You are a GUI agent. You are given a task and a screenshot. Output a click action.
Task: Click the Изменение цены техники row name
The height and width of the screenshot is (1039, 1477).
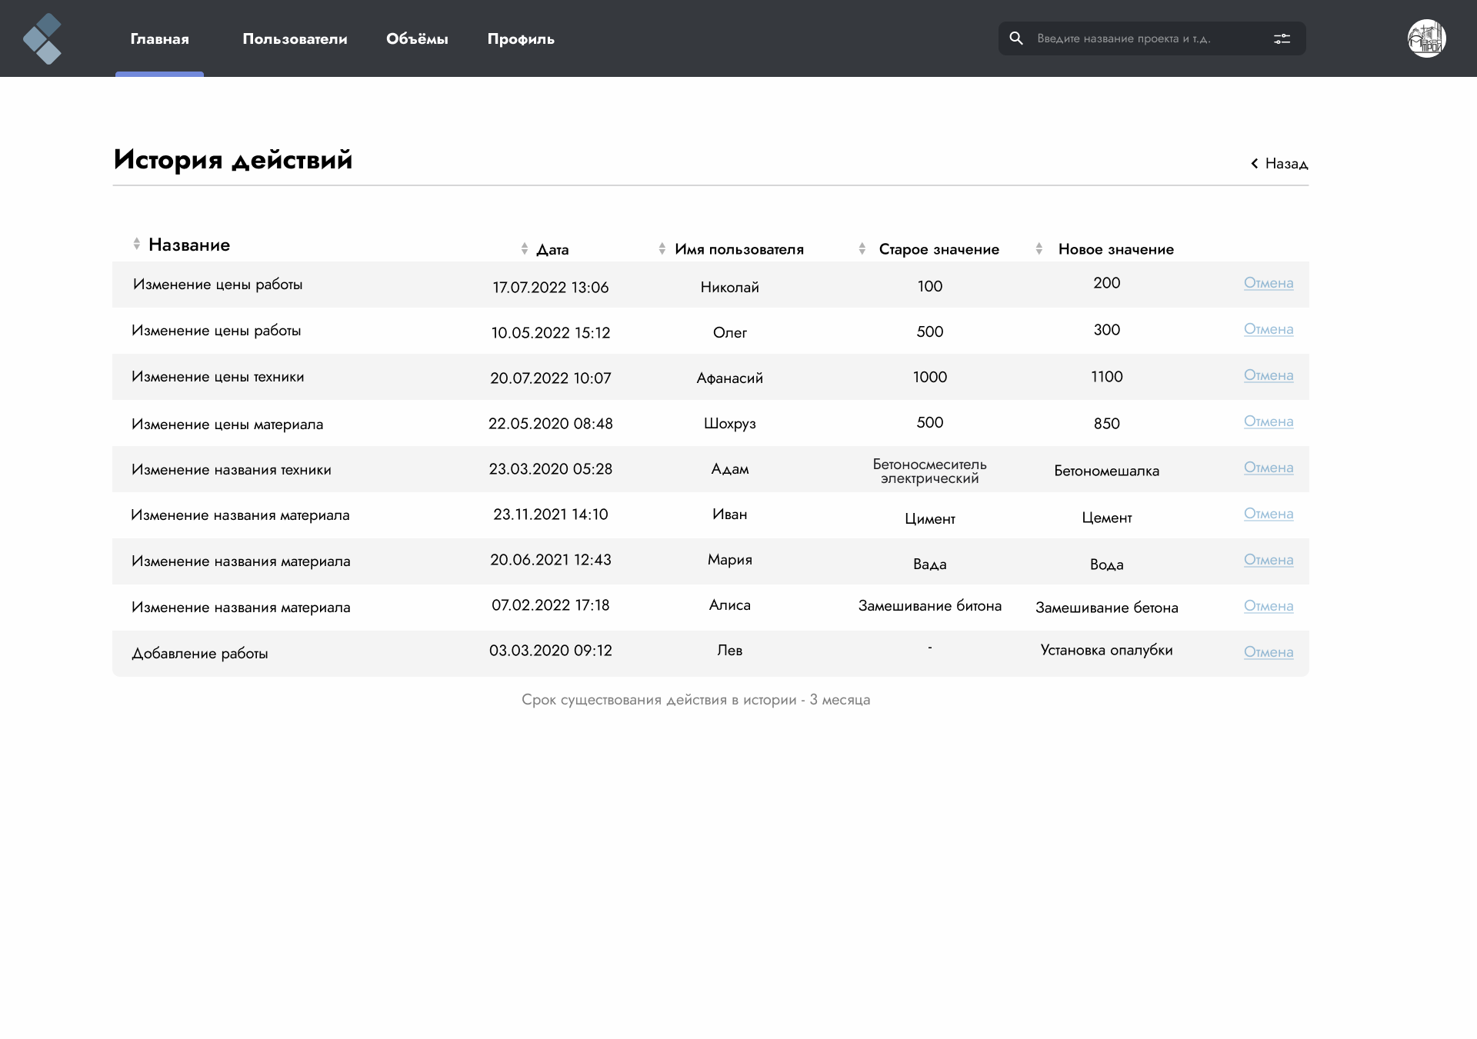point(218,377)
